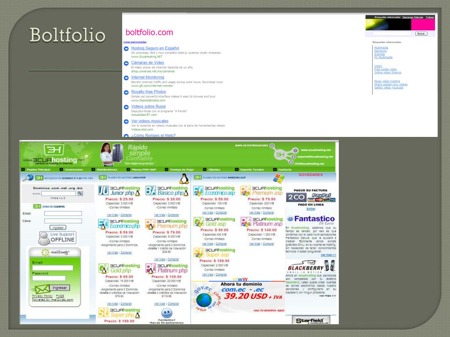The image size is (450, 337).
Task: Click the Powered by mail2web.com link
Action: pyautogui.click(x=53, y=300)
